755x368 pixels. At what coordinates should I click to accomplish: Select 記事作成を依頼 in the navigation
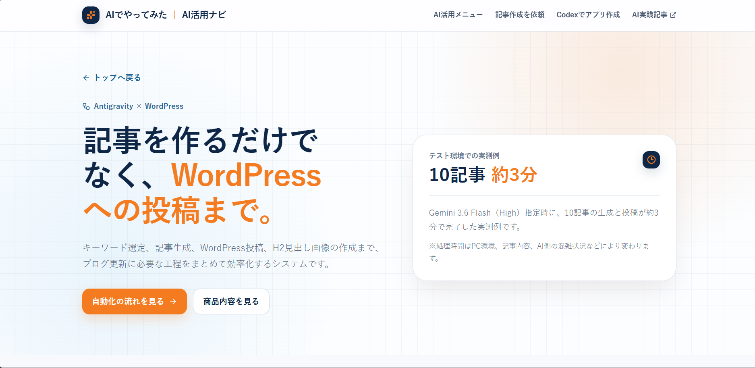(520, 15)
